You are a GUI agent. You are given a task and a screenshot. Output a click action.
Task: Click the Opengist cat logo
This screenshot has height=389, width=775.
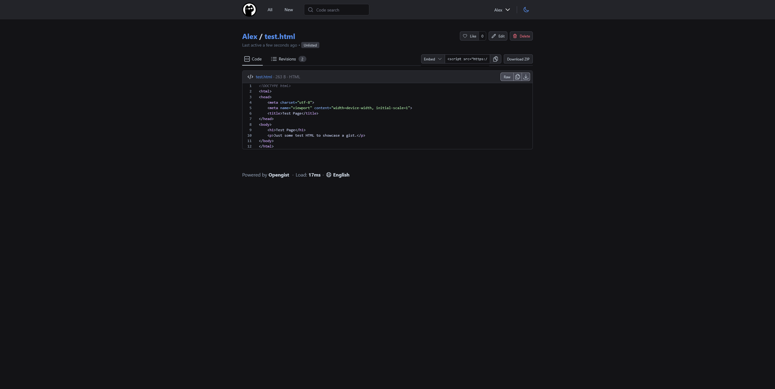click(x=249, y=10)
